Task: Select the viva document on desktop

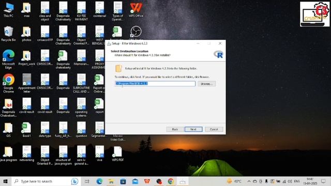Action: click(99, 154)
